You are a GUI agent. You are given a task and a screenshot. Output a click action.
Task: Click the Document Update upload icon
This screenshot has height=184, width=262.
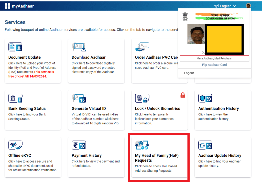15,47
